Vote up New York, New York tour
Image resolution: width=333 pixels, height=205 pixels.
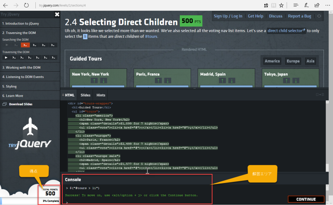94,81
